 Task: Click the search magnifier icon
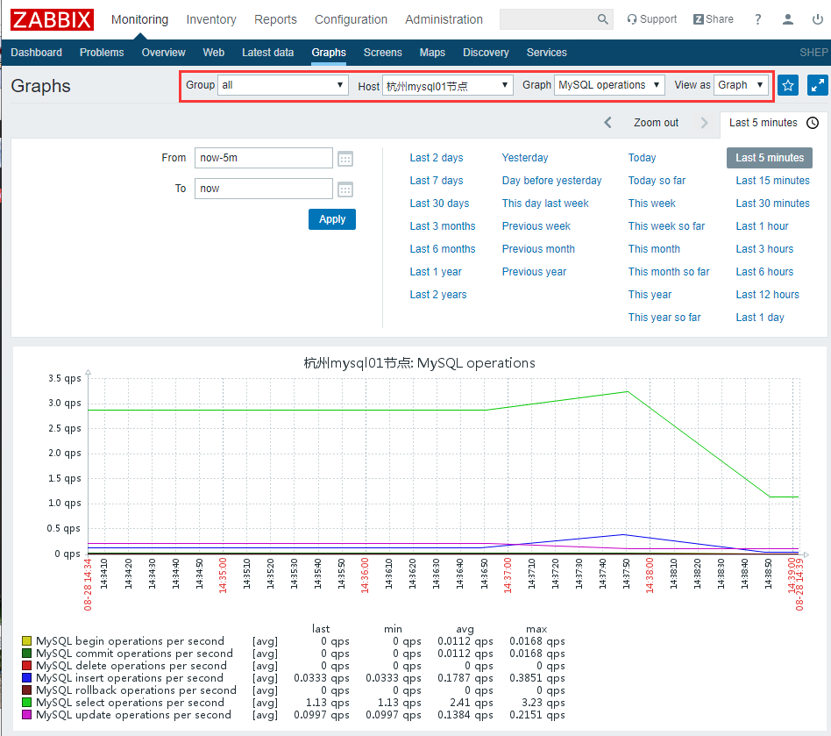602,19
